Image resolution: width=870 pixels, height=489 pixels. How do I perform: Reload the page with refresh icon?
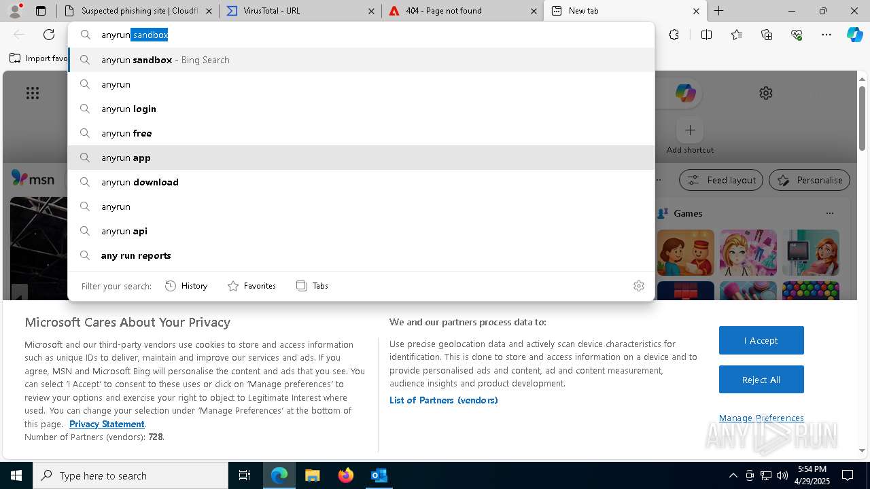pos(49,35)
